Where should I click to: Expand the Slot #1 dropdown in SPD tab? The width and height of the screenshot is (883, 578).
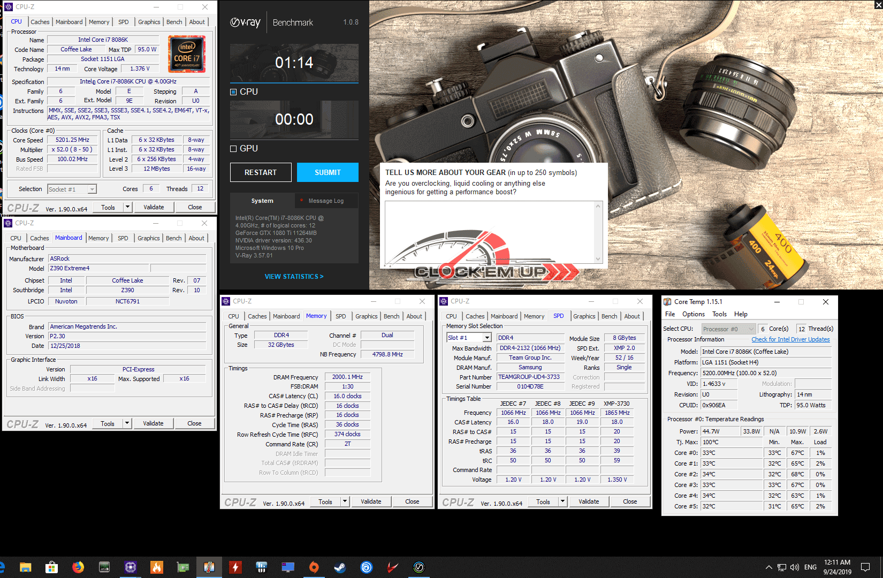(486, 338)
